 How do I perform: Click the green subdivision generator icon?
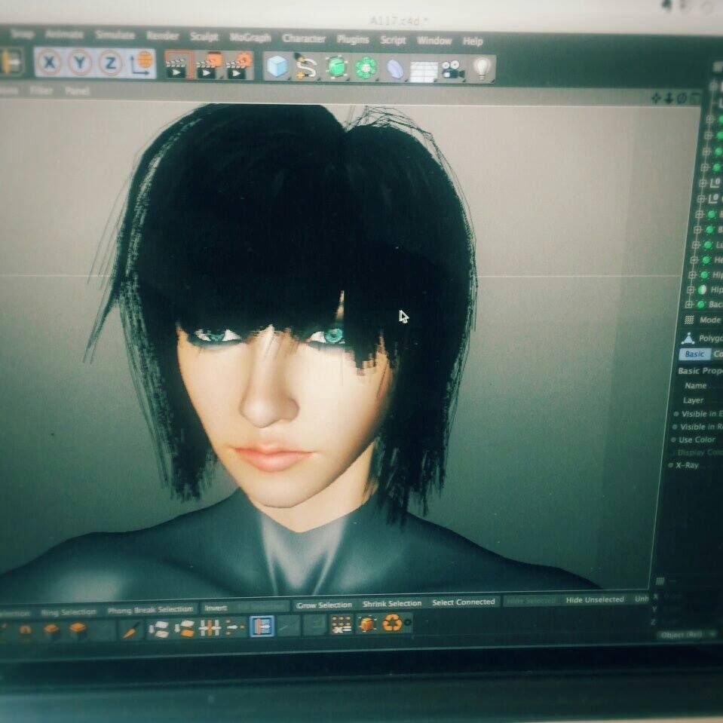[x=336, y=68]
